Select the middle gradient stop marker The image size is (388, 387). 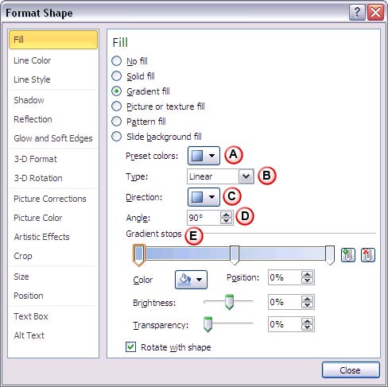pos(235,255)
